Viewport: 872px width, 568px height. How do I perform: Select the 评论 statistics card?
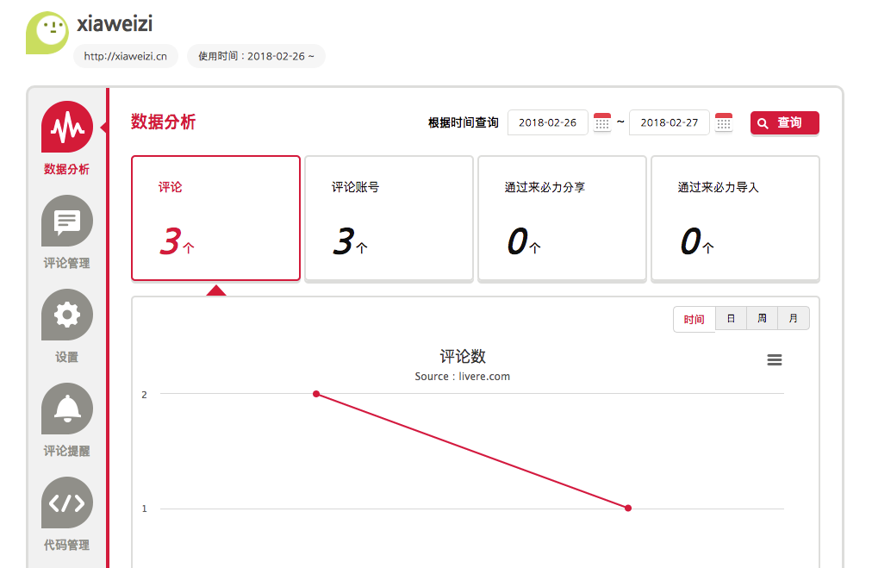(215, 218)
